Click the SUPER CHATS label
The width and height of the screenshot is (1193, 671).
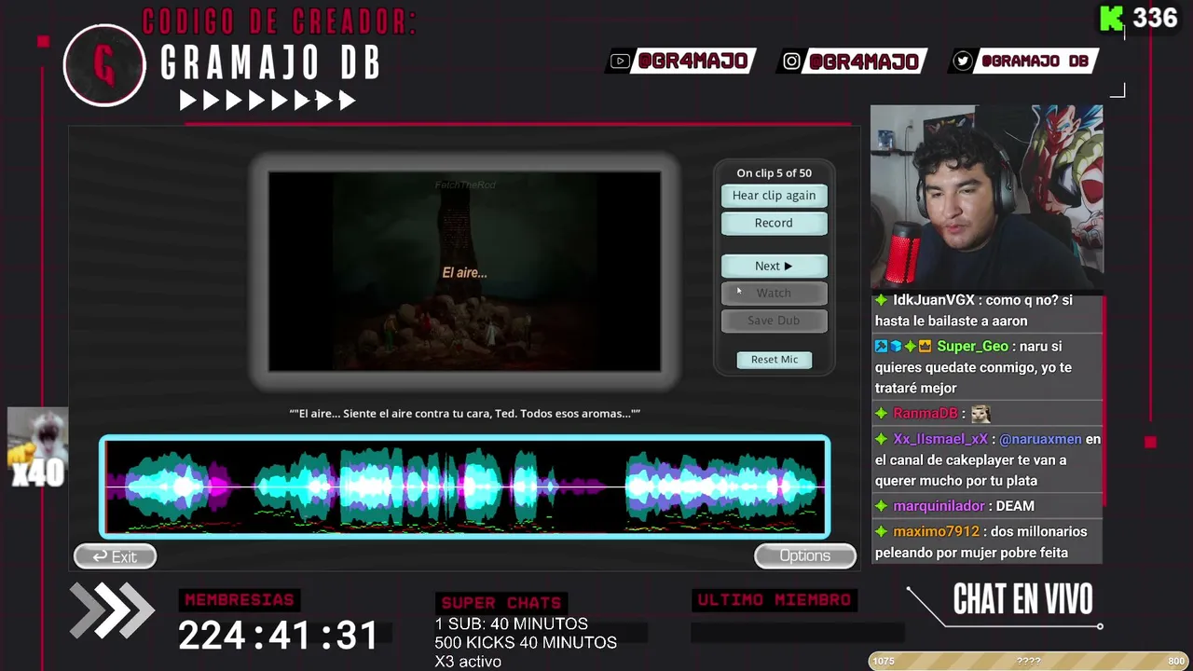coord(501,603)
